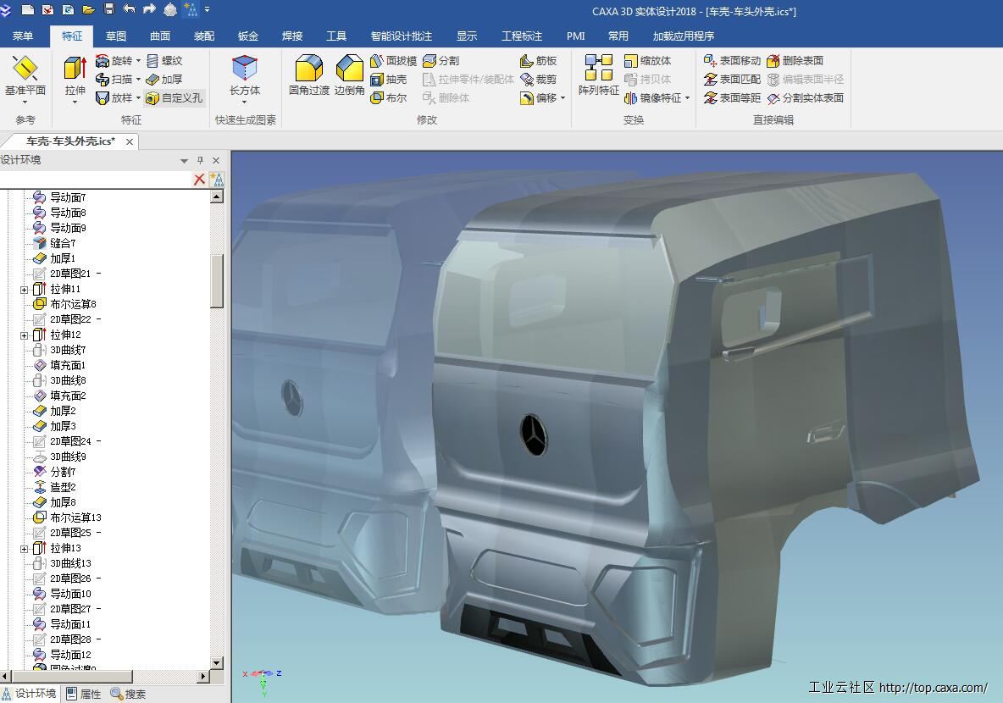Close the 设计环境 panel
Screen dimensions: 1003x703
pyautogui.click(x=216, y=161)
